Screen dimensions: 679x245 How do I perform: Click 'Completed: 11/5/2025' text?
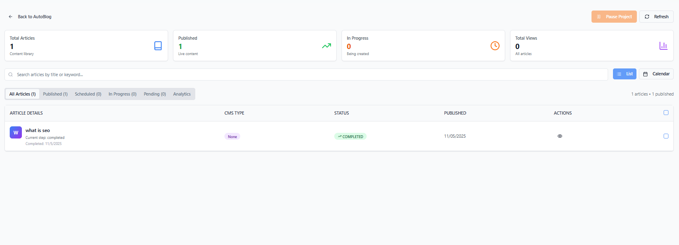point(44,144)
